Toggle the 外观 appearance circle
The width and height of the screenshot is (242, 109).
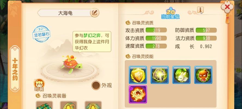96,85
